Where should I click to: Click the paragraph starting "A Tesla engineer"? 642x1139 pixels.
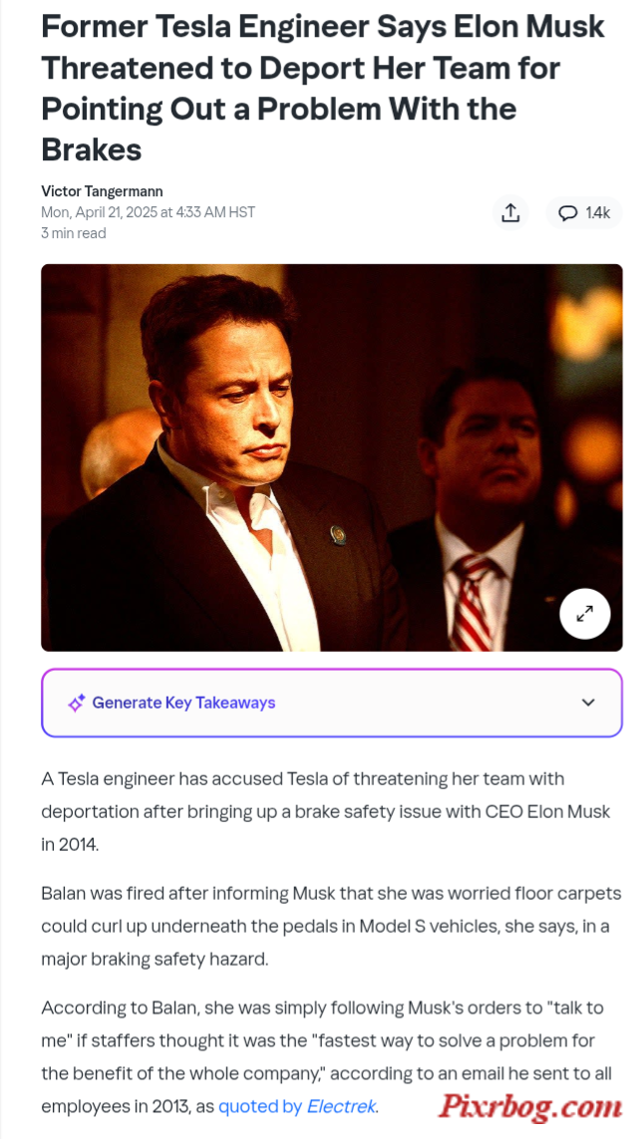click(x=325, y=811)
